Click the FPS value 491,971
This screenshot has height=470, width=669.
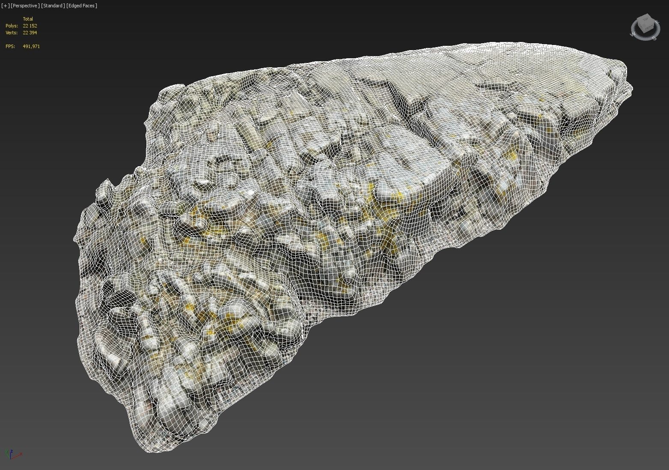pos(31,46)
